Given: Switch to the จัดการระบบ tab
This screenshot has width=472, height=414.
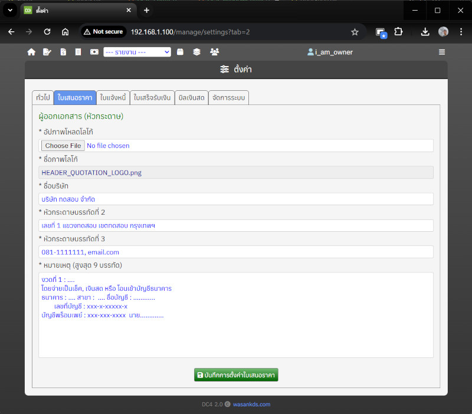Looking at the screenshot, I should [228, 98].
